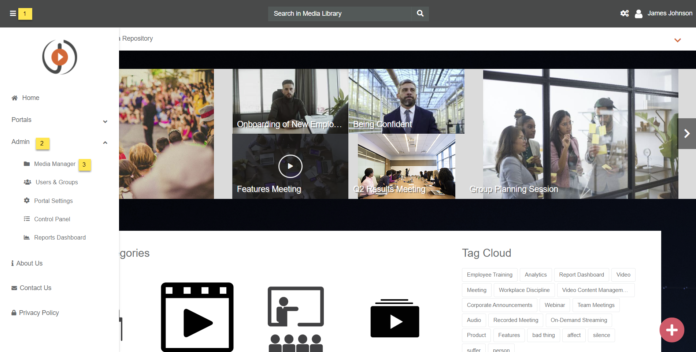Select the Employee Training tag
The width and height of the screenshot is (696, 352).
pos(489,275)
